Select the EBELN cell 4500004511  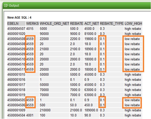point(16,70)
